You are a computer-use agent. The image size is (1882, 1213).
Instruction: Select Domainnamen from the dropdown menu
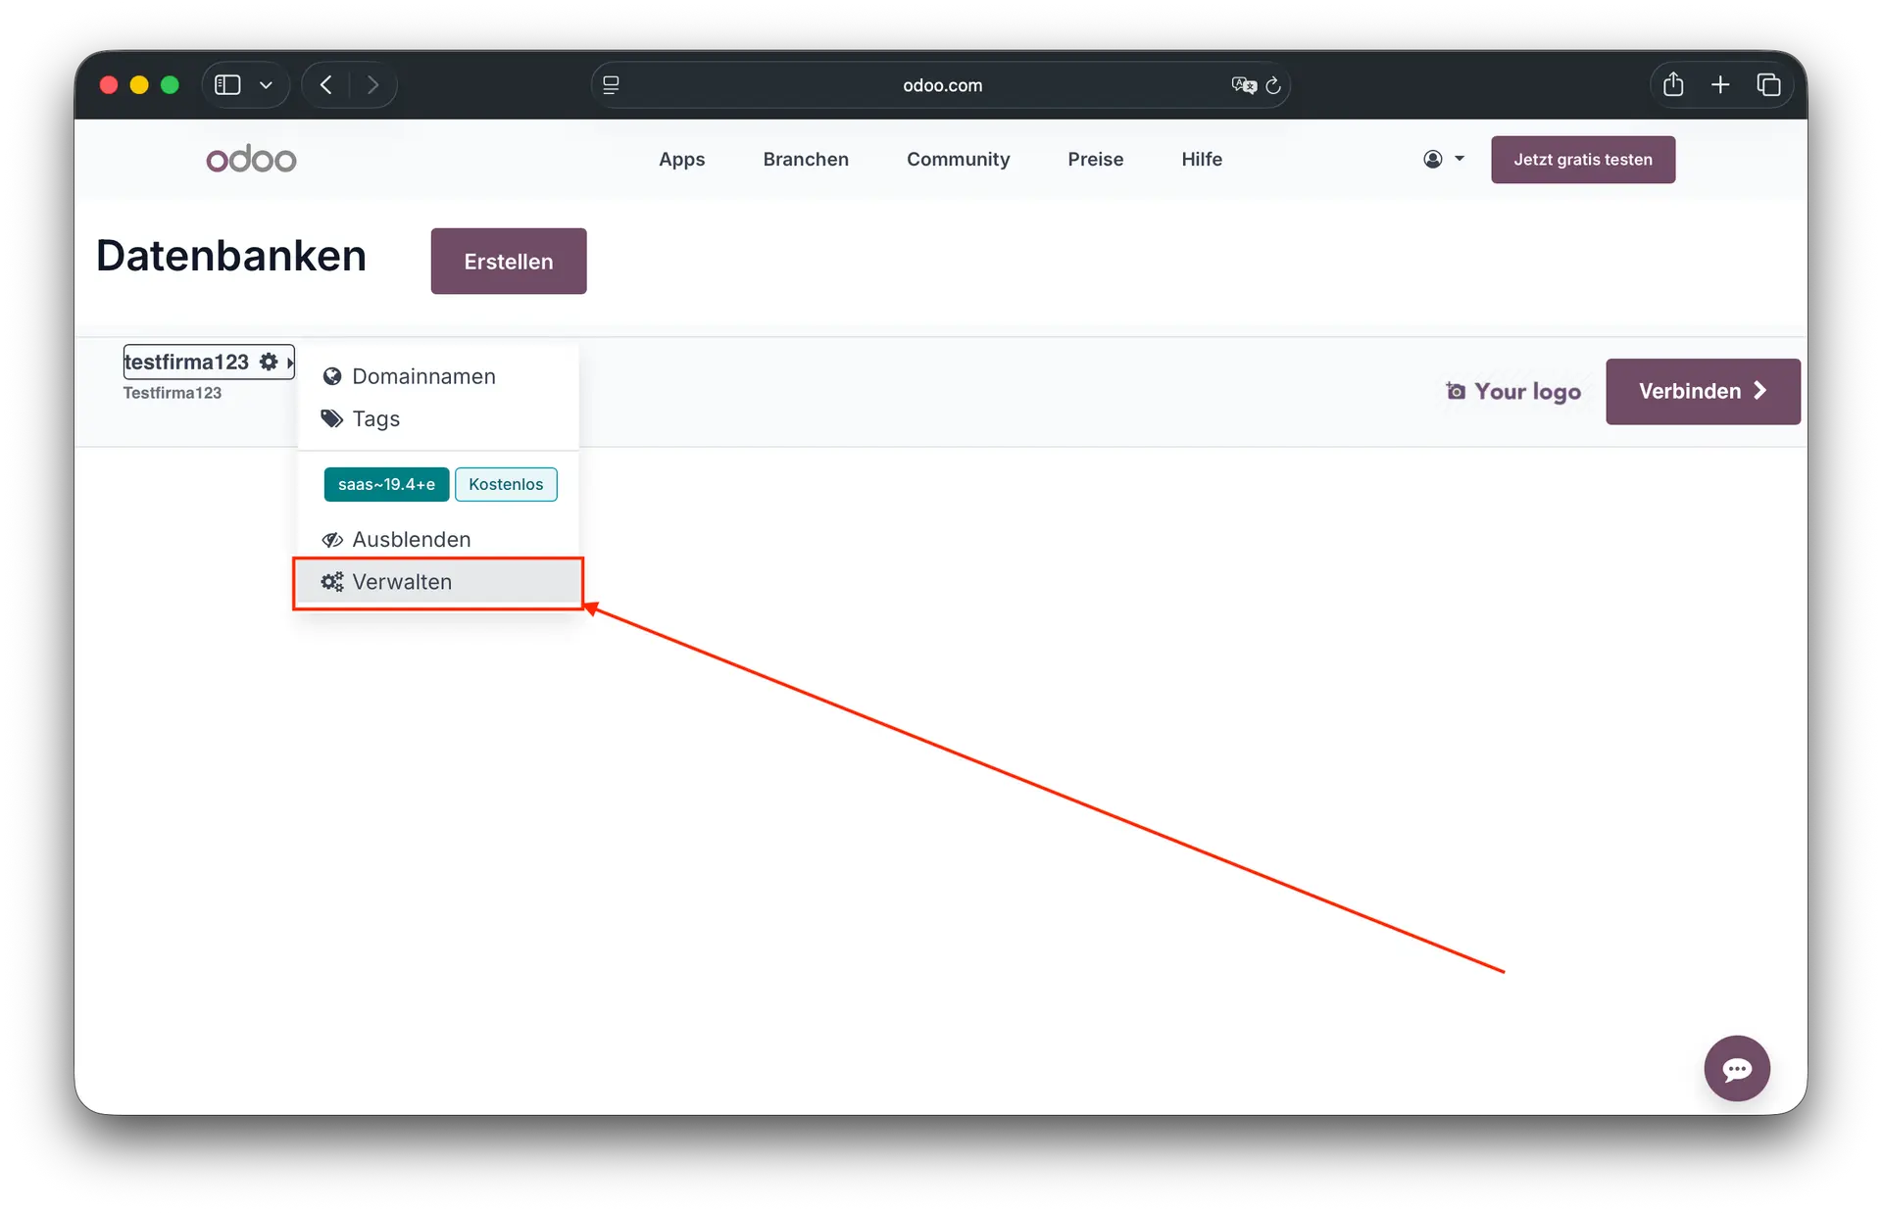pyautogui.click(x=438, y=376)
